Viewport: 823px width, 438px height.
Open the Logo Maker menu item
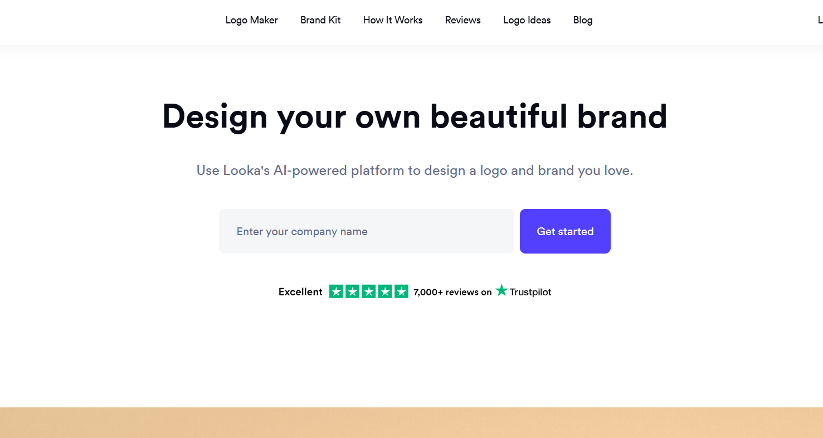pyautogui.click(x=251, y=20)
